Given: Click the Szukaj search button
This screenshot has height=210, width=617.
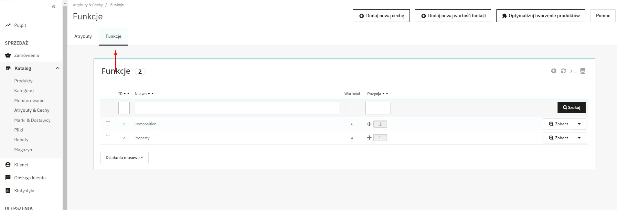Looking at the screenshot, I should pyautogui.click(x=571, y=108).
